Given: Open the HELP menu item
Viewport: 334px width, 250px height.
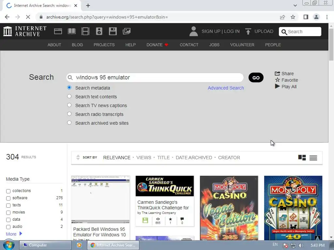Looking at the screenshot, I should pos(130,45).
